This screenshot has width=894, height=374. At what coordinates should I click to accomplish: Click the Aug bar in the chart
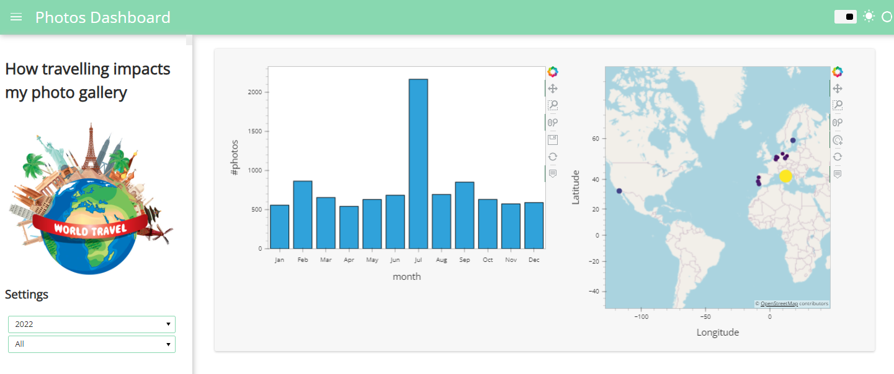[442, 221]
